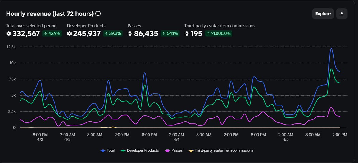Click the total value 332,567
Viewport: 358px width, 163px height.
point(26,34)
